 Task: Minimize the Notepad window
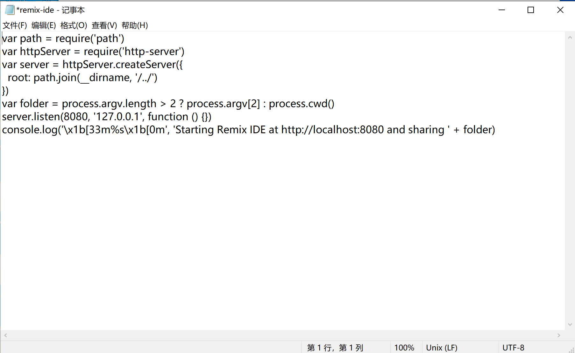point(502,10)
